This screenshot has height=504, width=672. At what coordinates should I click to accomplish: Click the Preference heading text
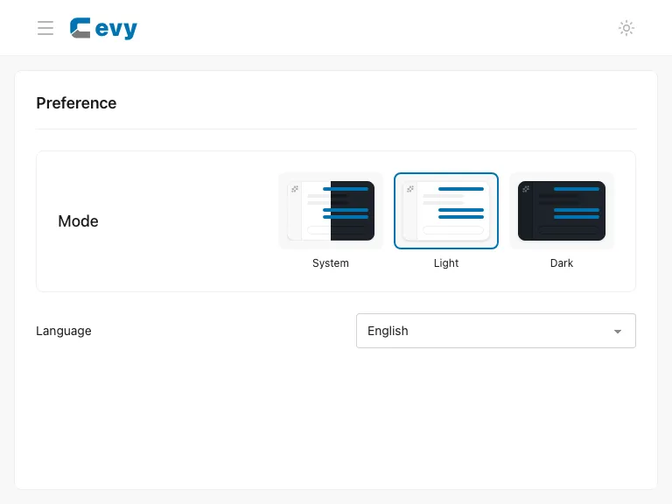click(76, 103)
